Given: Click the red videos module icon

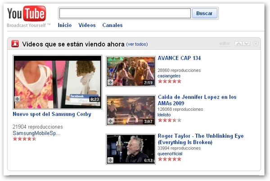Looking at the screenshot, I should [x=15, y=44].
